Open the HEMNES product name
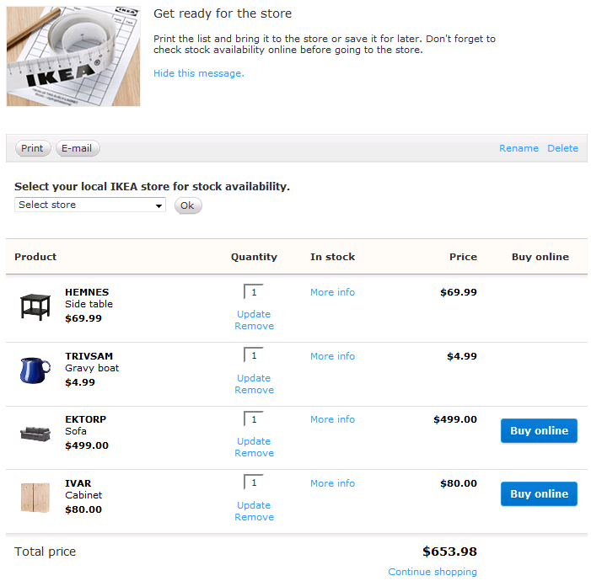The width and height of the screenshot is (591, 581). 87,292
